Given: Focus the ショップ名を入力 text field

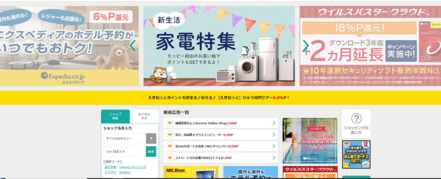Looking at the screenshot, I should pyautogui.click(x=125, y=151).
